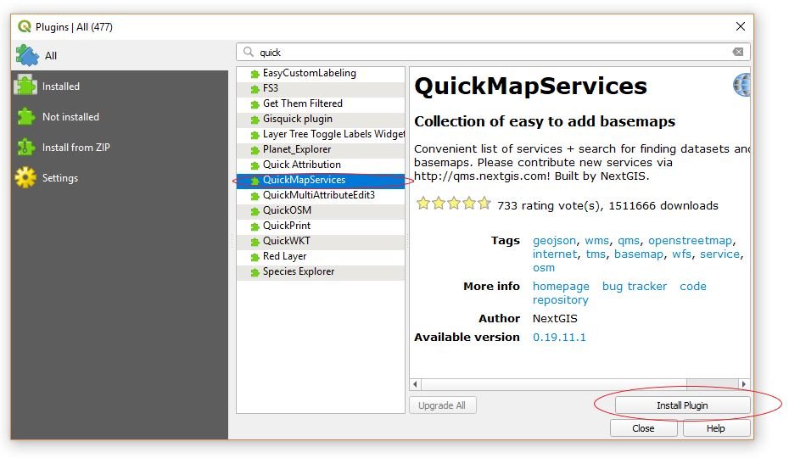Click the qms tag link

click(x=629, y=241)
